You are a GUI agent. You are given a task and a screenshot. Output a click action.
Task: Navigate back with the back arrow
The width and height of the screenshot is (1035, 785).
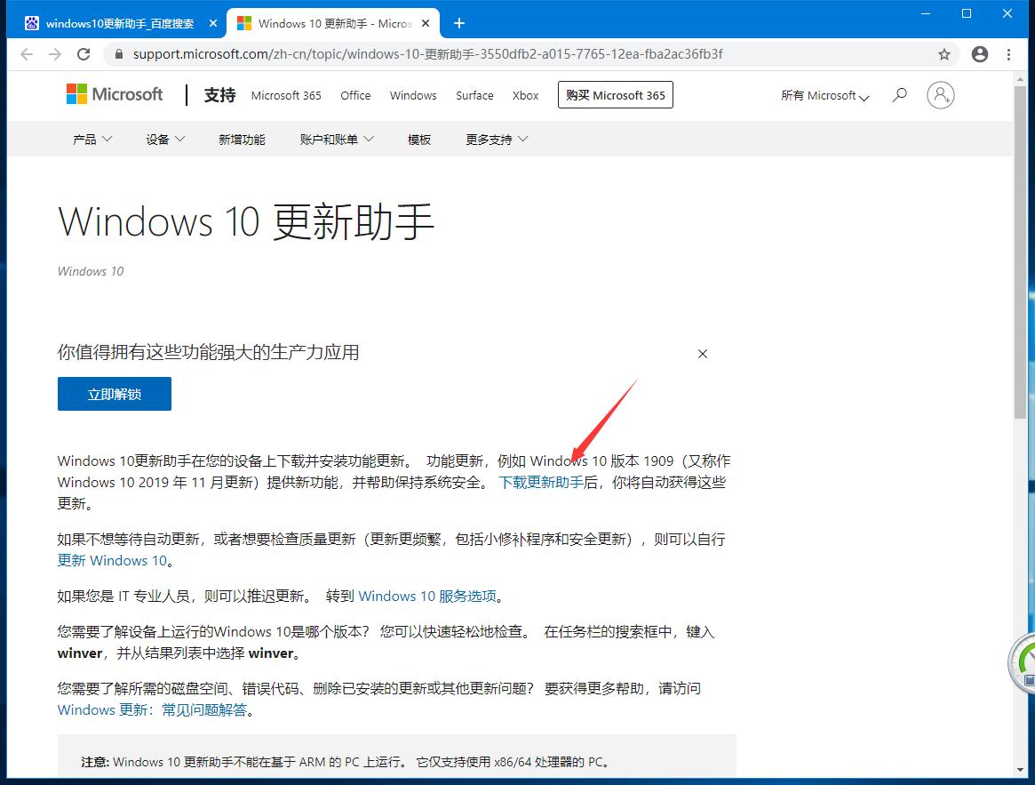click(27, 54)
